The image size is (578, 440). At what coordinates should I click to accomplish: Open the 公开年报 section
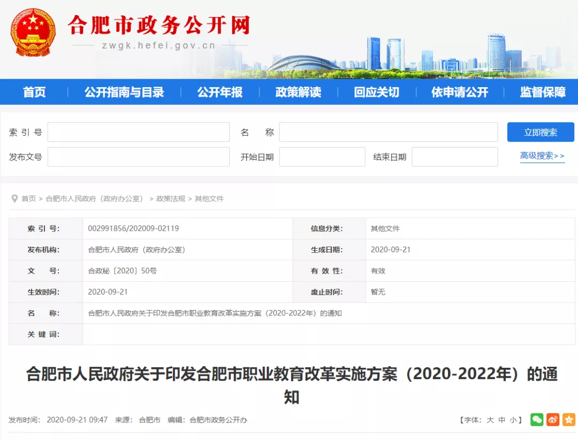click(220, 92)
